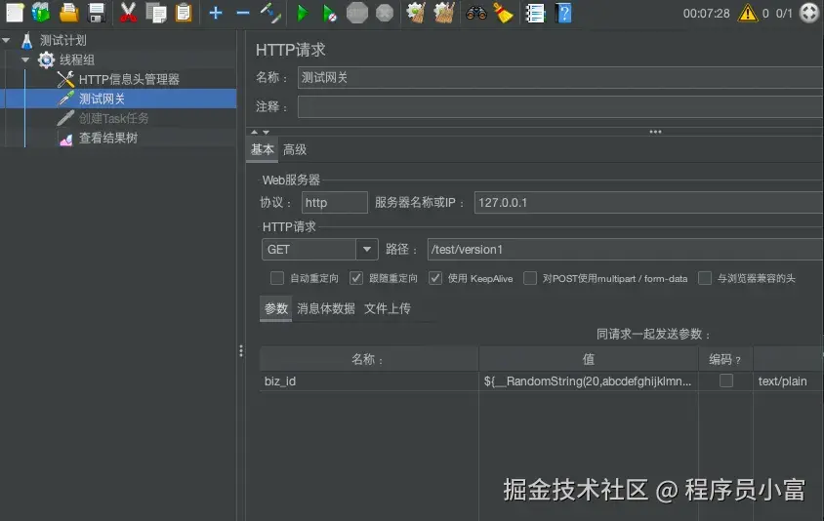This screenshot has width=824, height=521.
Task: Click the 0/1 thread count indicator
Action: coord(784,13)
